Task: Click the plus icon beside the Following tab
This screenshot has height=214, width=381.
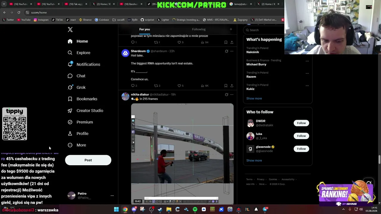Action: [231, 29]
